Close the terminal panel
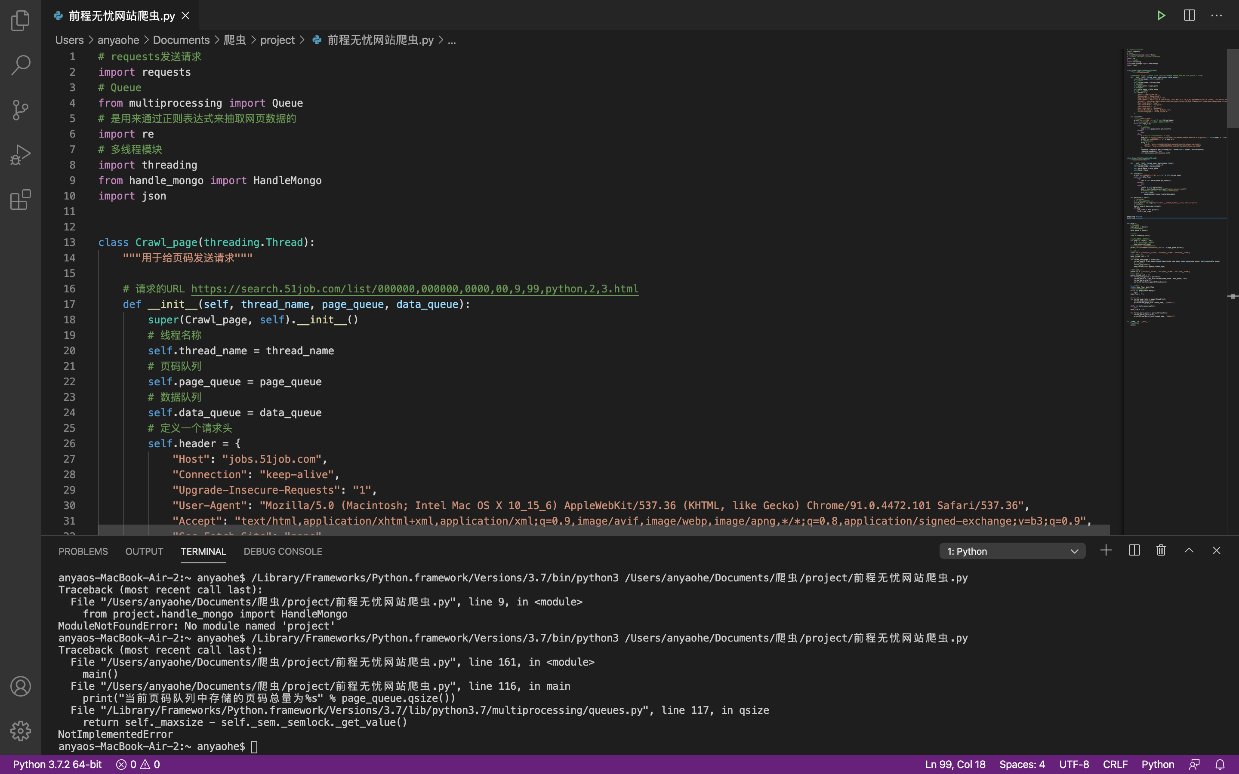This screenshot has height=774, width=1239. [x=1217, y=550]
